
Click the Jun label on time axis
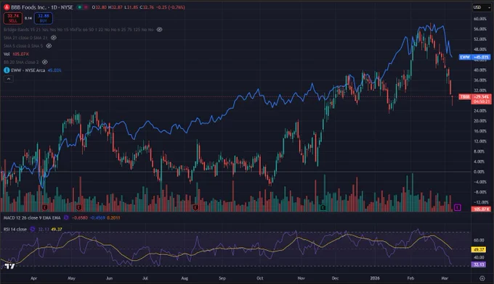(x=109, y=278)
